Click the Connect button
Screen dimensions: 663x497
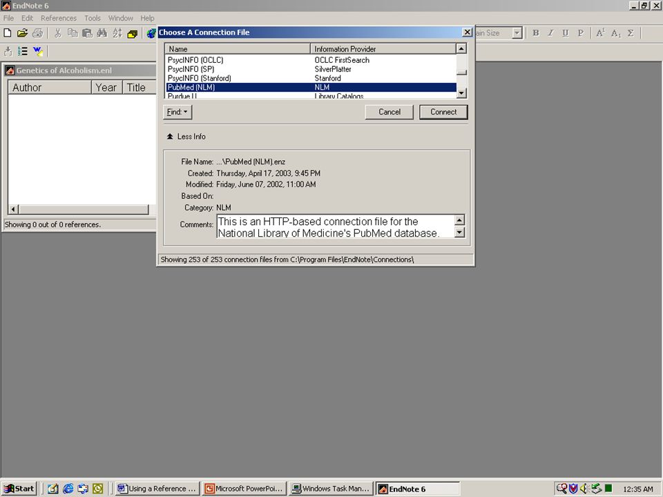pyautogui.click(x=443, y=112)
